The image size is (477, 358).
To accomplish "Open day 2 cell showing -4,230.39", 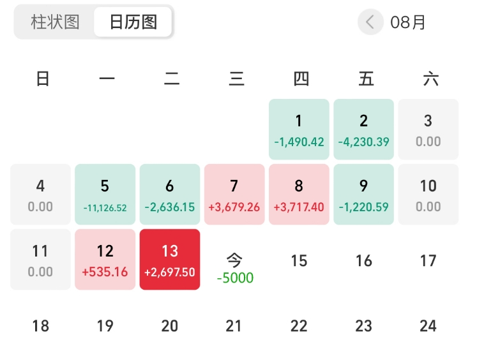I will click(363, 129).
